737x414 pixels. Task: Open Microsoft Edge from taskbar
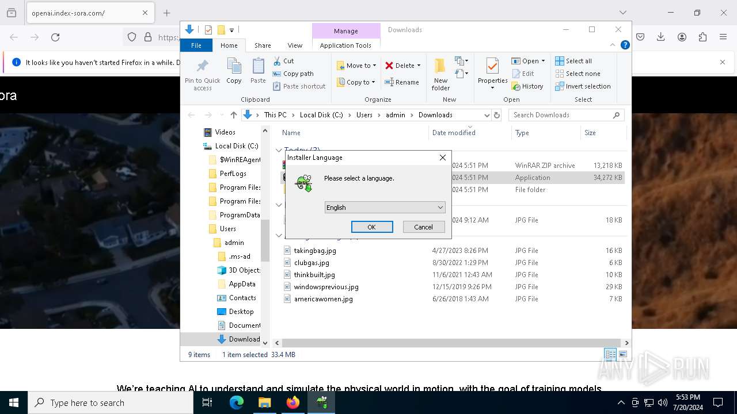tap(237, 402)
